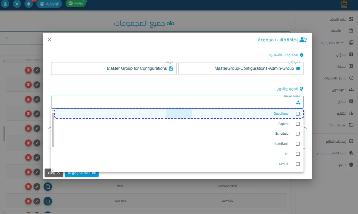Open إعدادات النظام in the sidebar
The height and width of the screenshot is (214, 358).
point(340,141)
